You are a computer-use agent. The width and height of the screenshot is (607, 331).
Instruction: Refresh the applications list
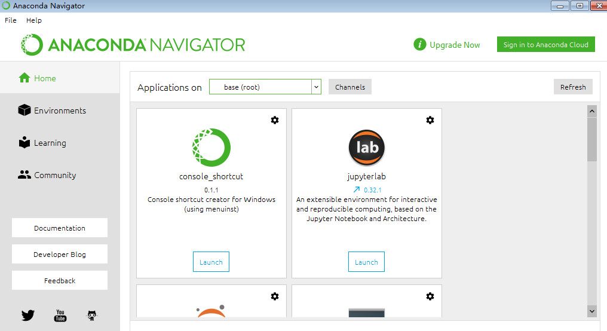pos(573,87)
